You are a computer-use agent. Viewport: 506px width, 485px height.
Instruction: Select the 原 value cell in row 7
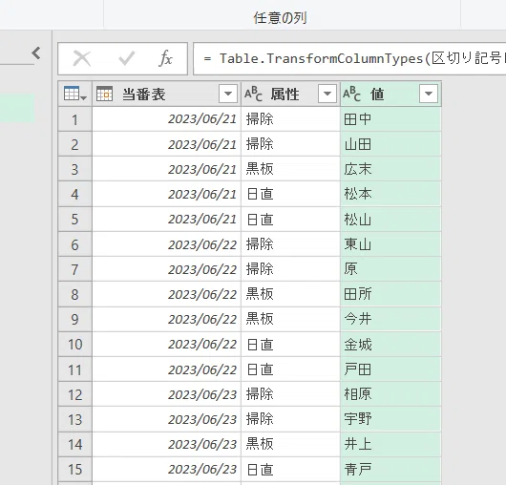pos(390,269)
